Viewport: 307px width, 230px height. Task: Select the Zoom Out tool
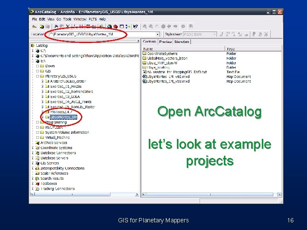click(x=151, y=26)
